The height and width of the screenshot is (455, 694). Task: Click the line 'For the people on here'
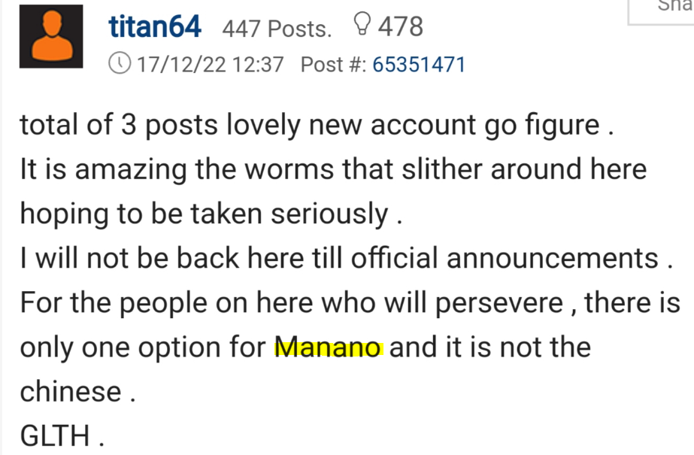click(x=350, y=303)
